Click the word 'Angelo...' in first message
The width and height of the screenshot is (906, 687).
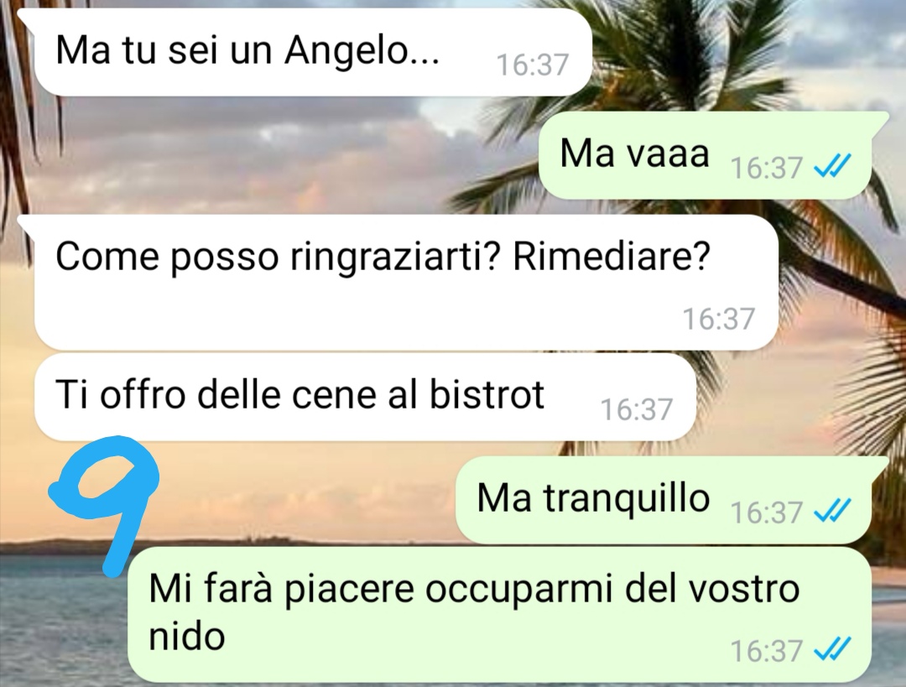coord(362,52)
